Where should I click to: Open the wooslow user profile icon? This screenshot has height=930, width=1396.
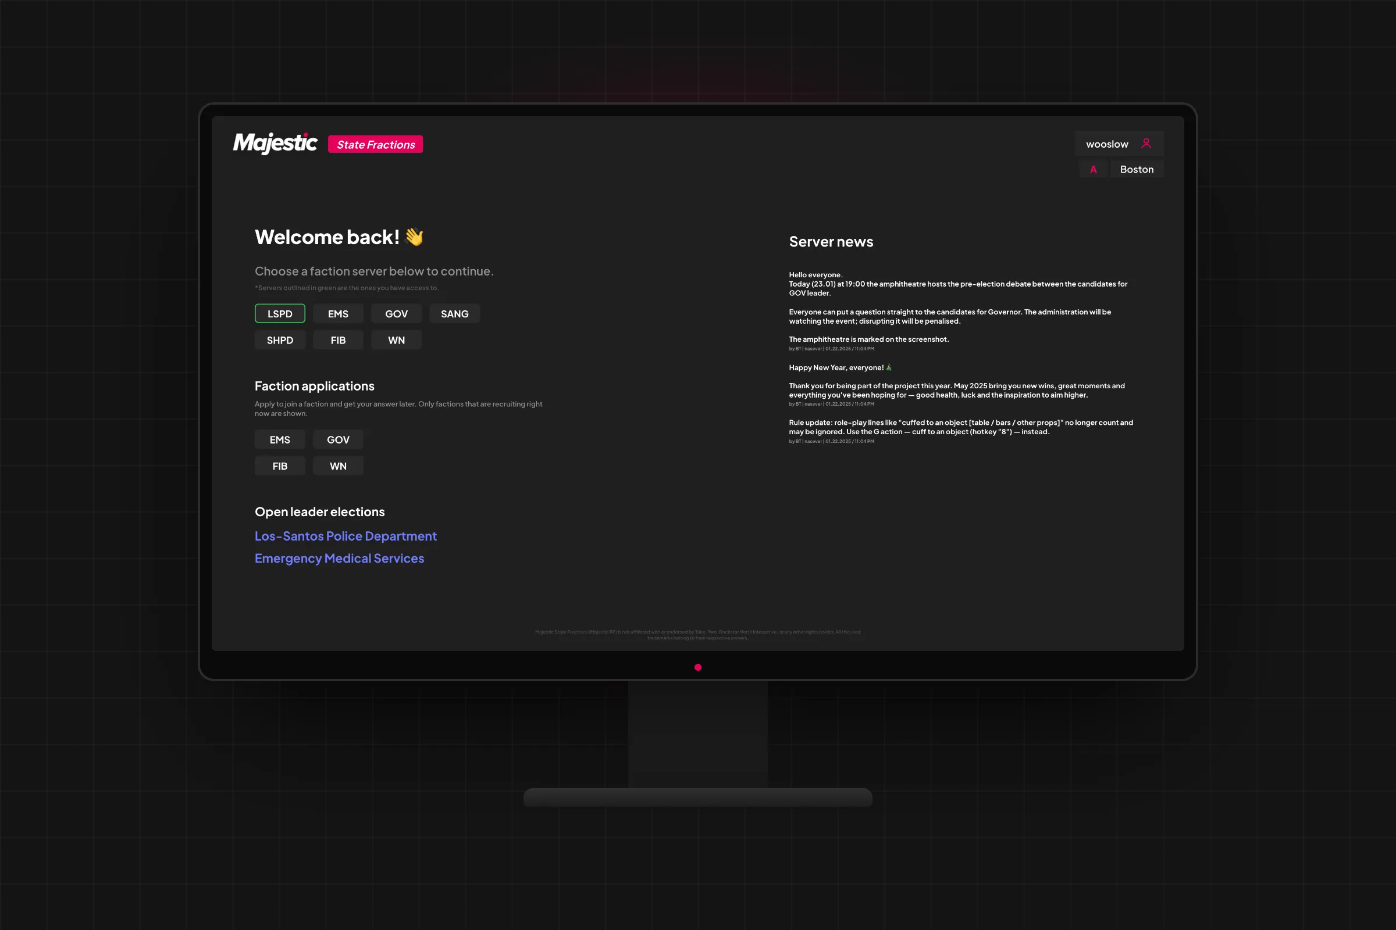point(1146,144)
